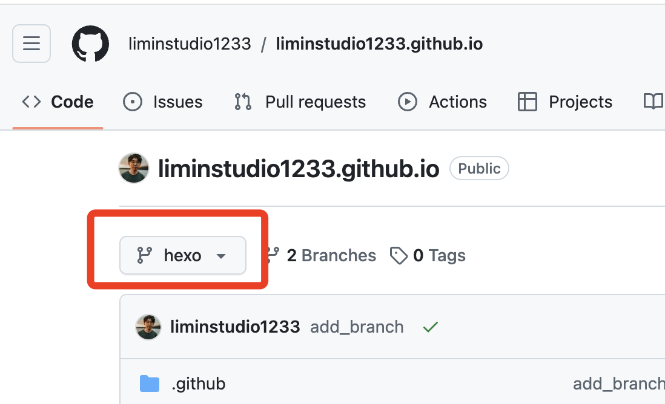Screen dimensions: 665x404
Task: Click the book icon after Projects
Action: [652, 102]
